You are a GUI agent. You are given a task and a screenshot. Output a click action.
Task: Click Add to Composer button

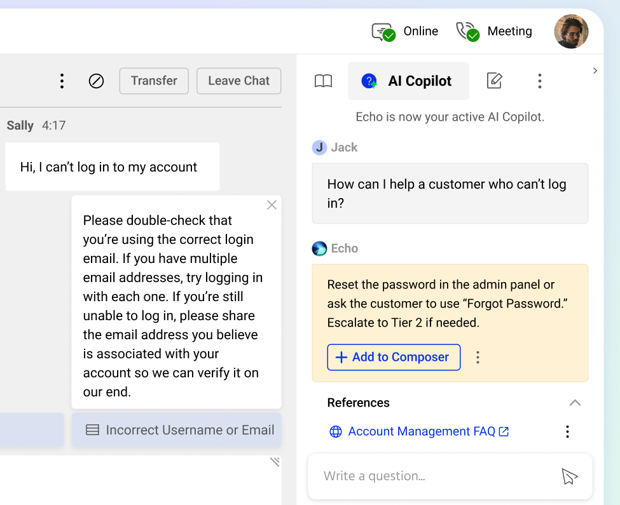tap(394, 358)
